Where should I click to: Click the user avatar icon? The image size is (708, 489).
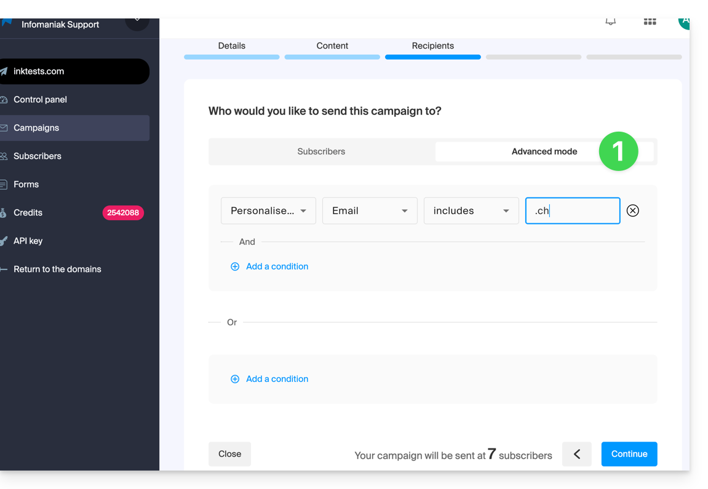point(683,23)
